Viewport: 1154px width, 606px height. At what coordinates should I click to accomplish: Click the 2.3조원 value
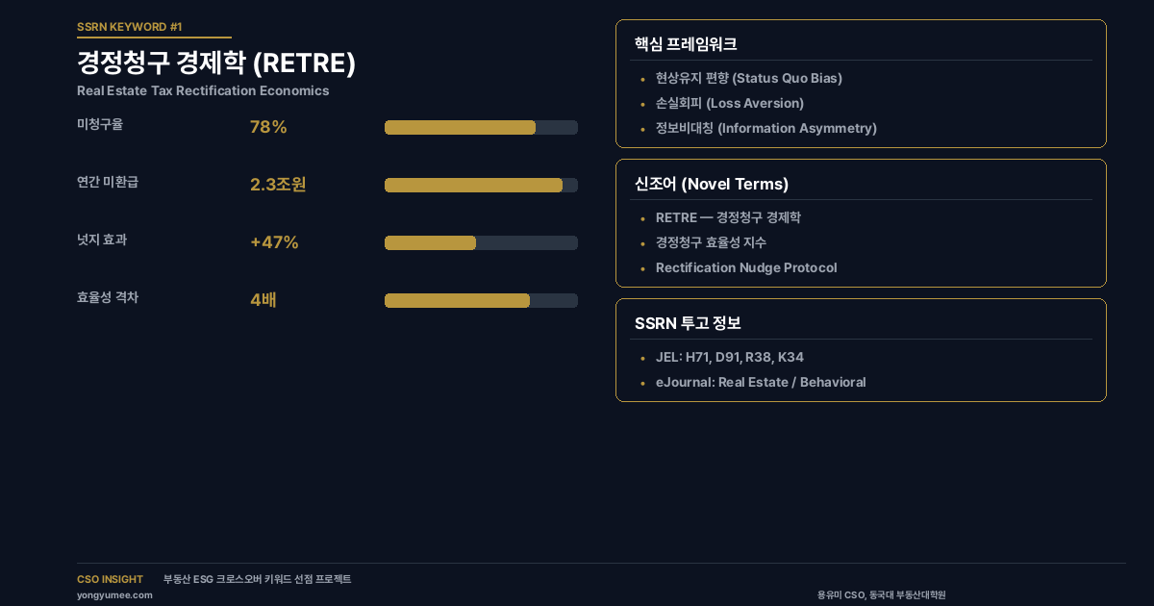[278, 185]
